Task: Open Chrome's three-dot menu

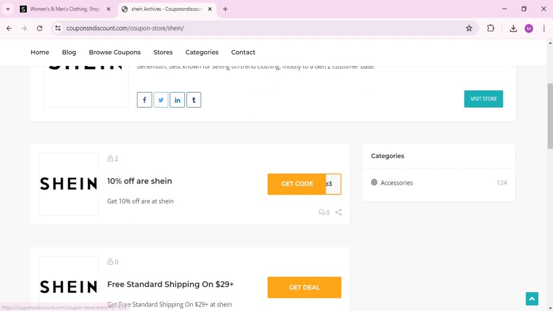Action: tap(544, 28)
